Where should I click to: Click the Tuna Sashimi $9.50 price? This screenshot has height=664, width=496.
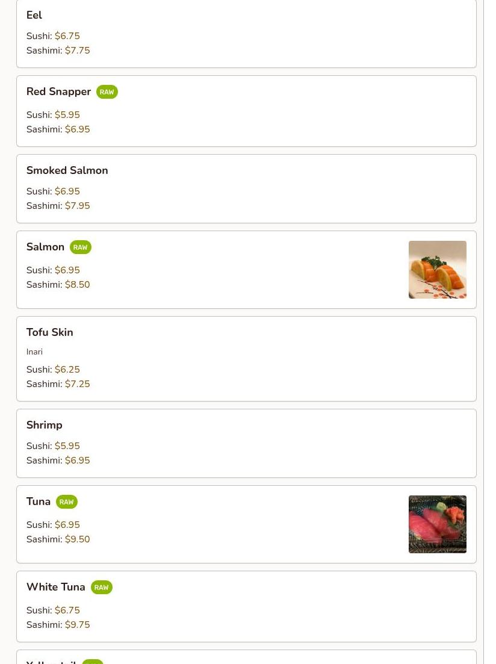click(77, 539)
